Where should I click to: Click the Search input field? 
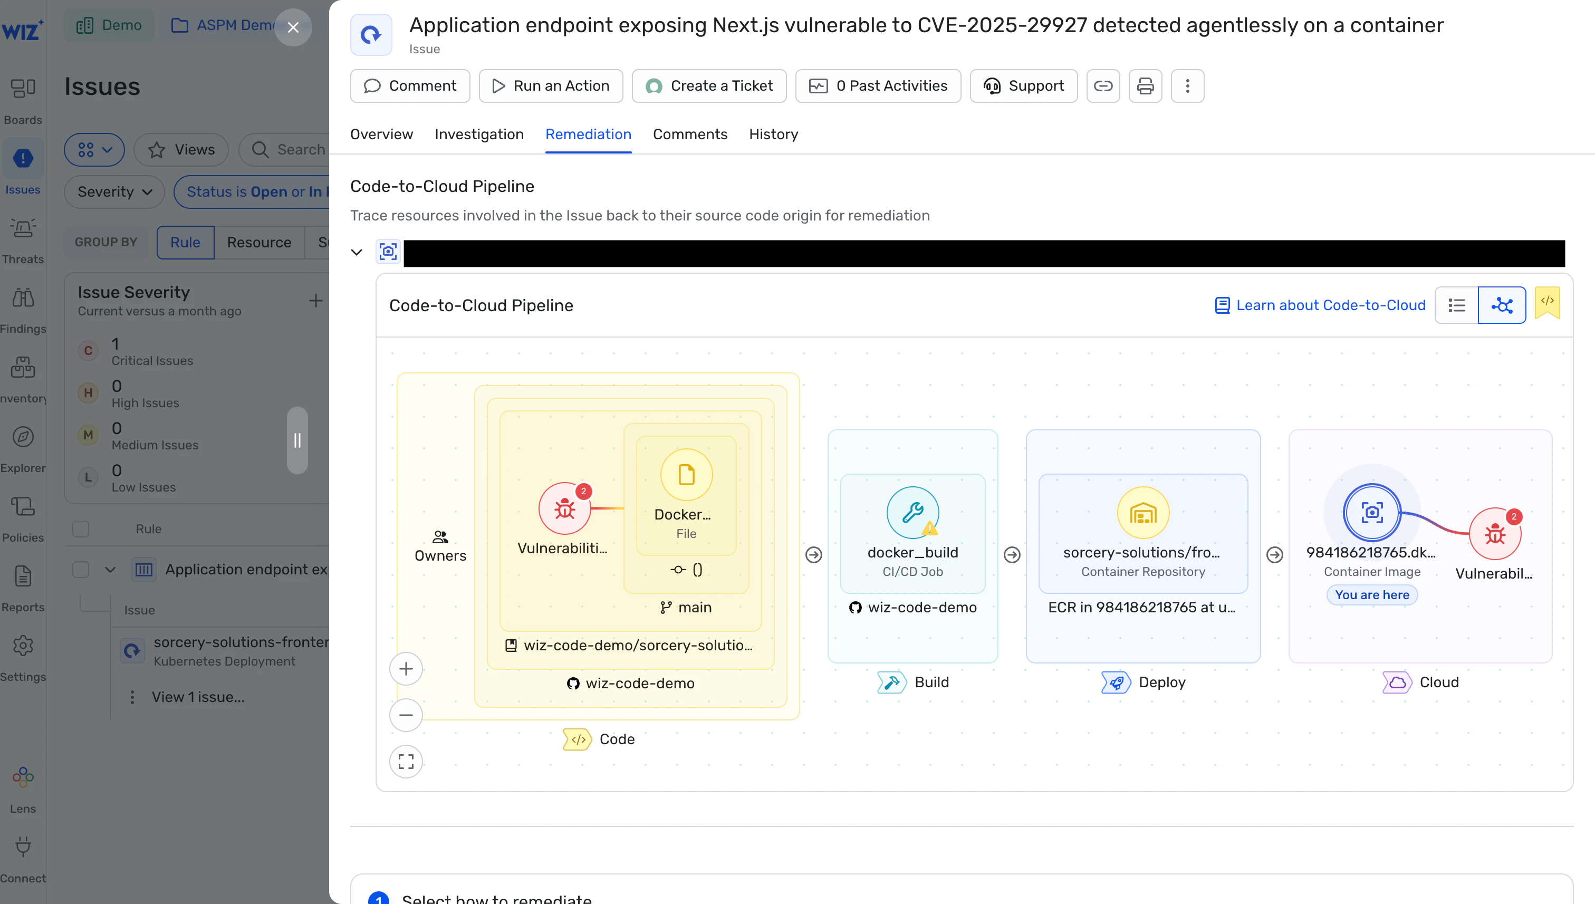coord(284,150)
